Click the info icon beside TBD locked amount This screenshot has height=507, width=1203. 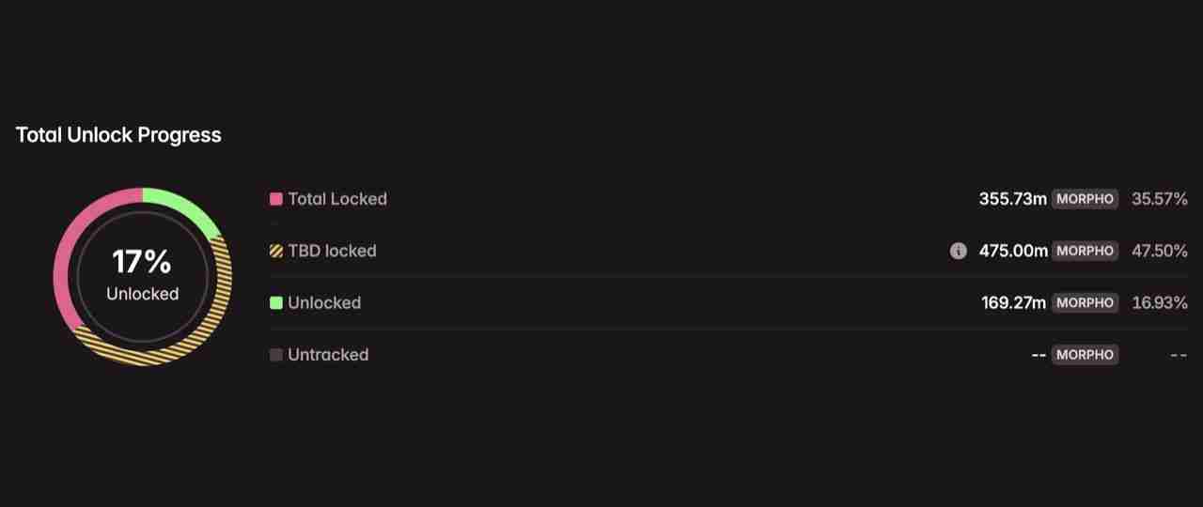pyautogui.click(x=958, y=251)
